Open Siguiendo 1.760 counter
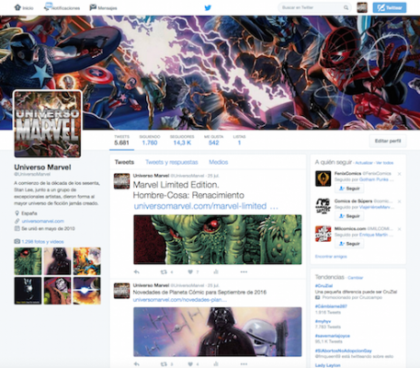This screenshot has height=368, width=420. tap(150, 140)
